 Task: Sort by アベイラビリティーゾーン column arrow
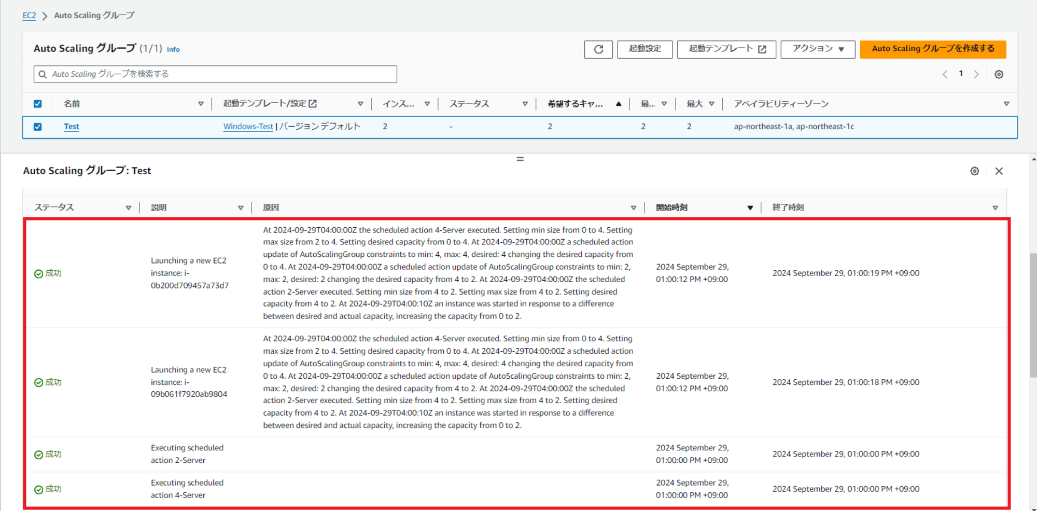pyautogui.click(x=1006, y=104)
